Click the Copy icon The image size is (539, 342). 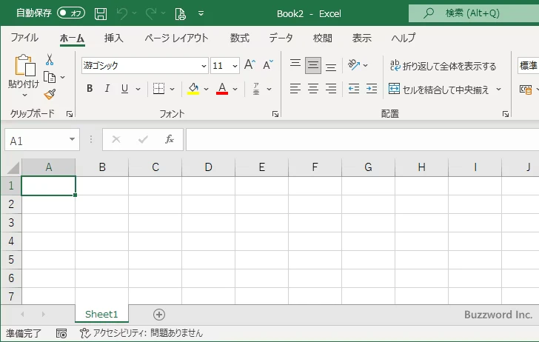point(50,77)
